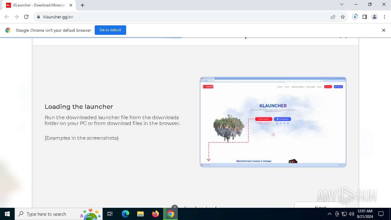Click the Chrome logo in the infobar
The image size is (391, 220).
pos(8,30)
